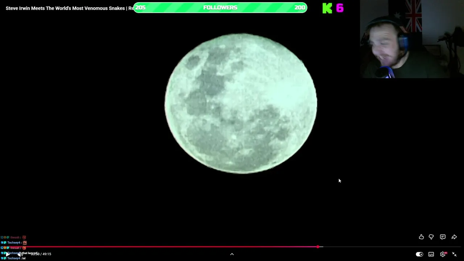This screenshot has width=464, height=261.
Task: Share the video using arrow icon
Action: [x=454, y=237]
